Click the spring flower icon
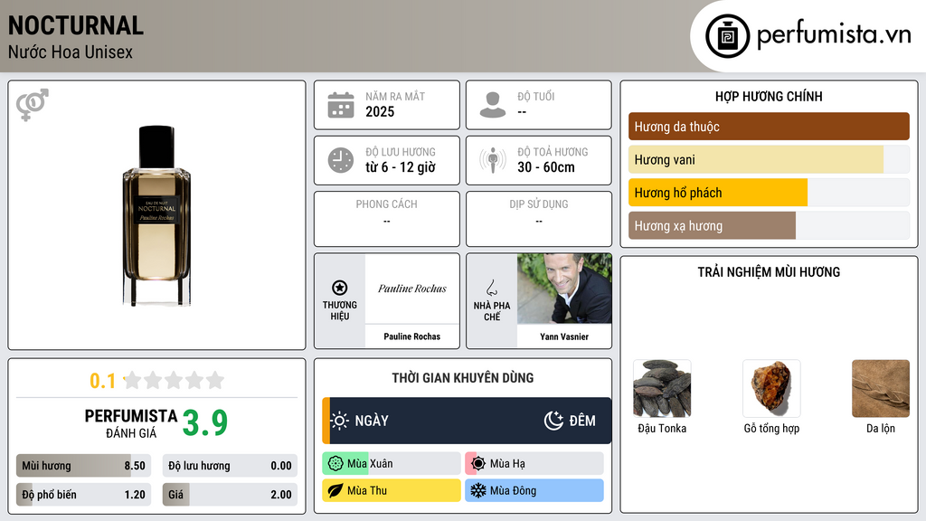Screen dimensions: 926x521 click(x=335, y=464)
